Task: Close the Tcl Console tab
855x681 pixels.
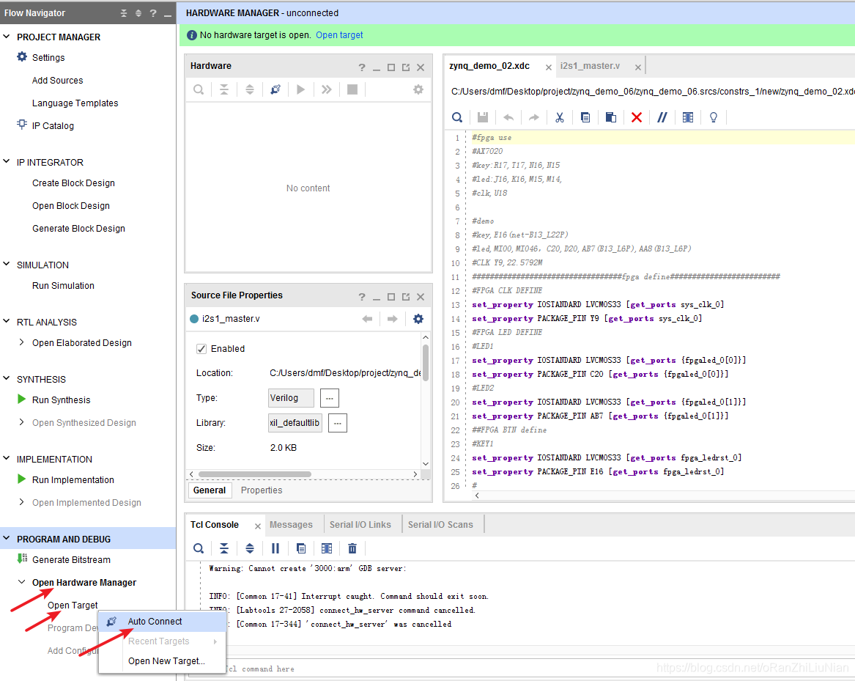Action: [x=257, y=526]
